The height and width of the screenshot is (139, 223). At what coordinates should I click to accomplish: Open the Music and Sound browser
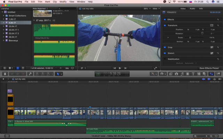[182, 74]
